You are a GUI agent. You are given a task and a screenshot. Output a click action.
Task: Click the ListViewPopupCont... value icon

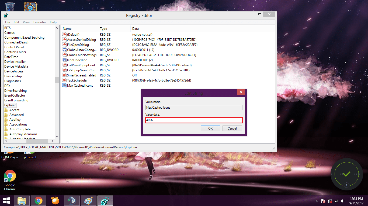pyautogui.click(x=64, y=65)
